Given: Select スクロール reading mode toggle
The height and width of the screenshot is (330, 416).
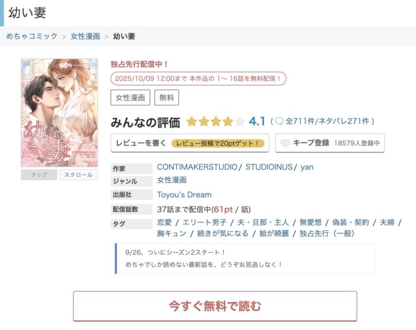Looking at the screenshot, I should click(x=78, y=175).
